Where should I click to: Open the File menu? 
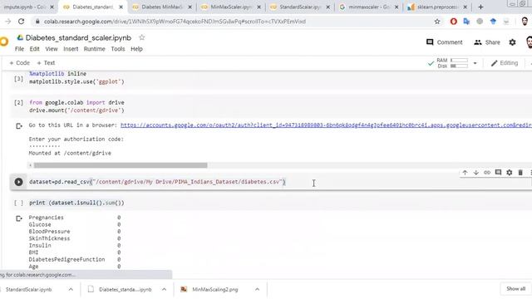coord(19,49)
